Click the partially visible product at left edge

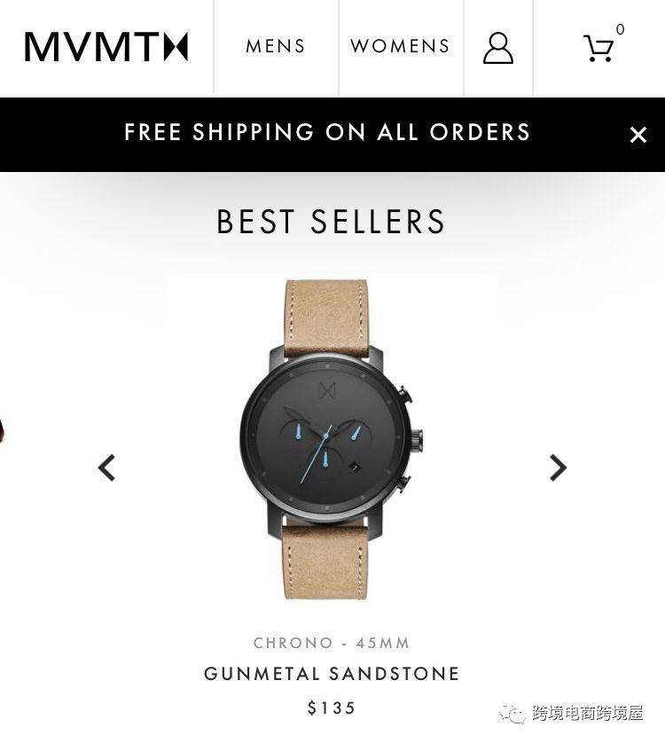pyautogui.click(x=3, y=429)
